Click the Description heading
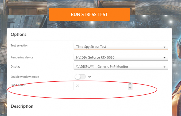Viewport: 181px width, 116px height. 22,106
